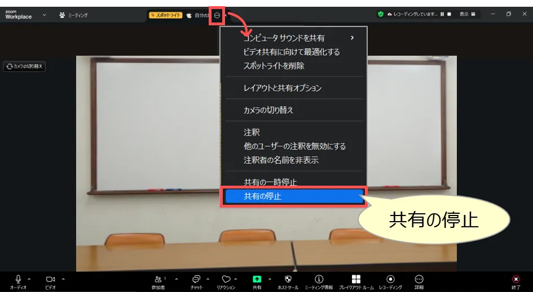
Task: Click the reactions (リアクション) heart icon
Action: [226, 279]
